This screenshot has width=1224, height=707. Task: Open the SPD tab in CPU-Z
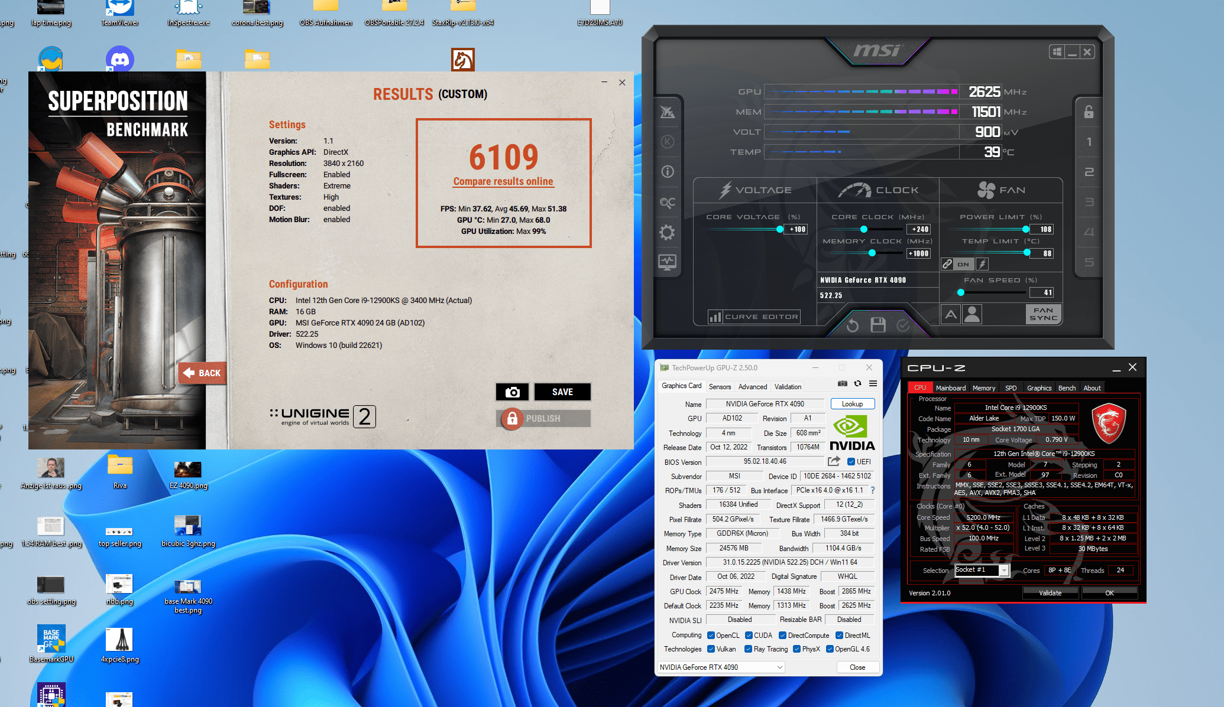tap(1011, 388)
